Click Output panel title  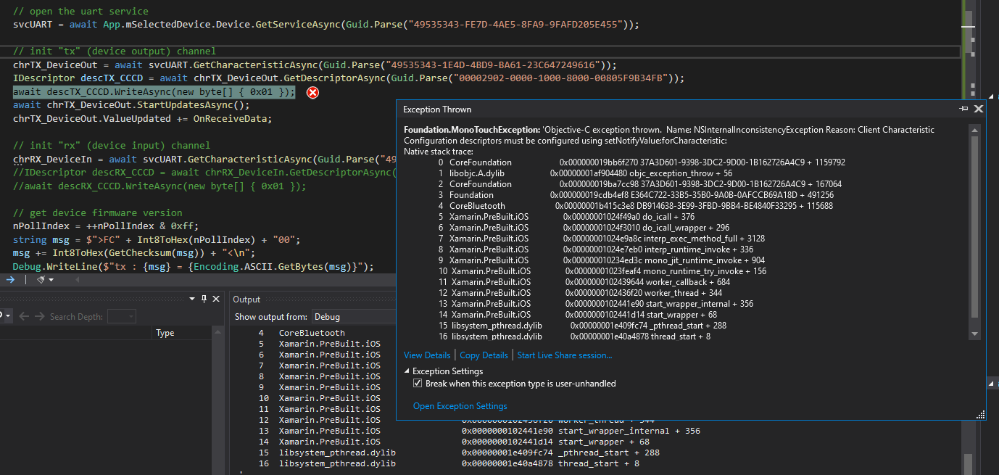click(246, 300)
